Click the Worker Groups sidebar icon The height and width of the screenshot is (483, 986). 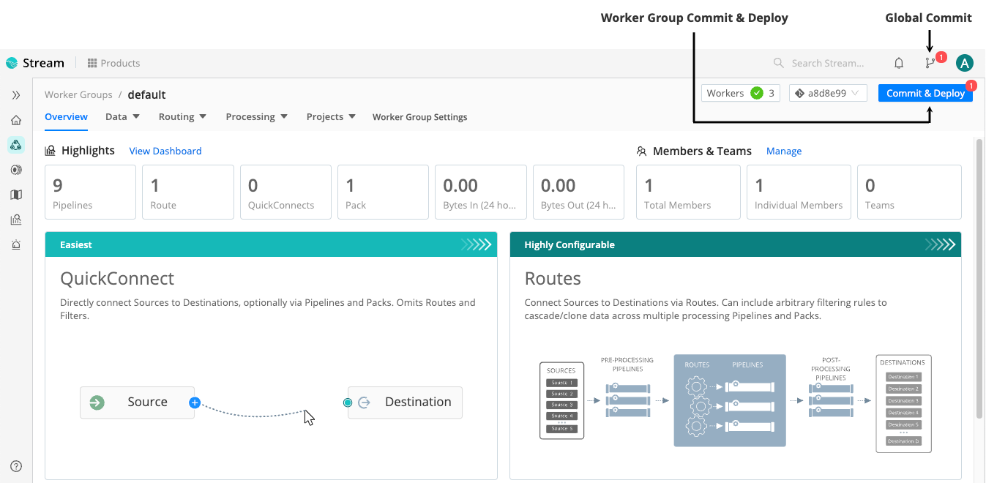[x=15, y=145]
